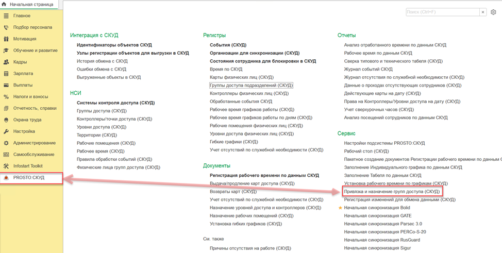Open Журнал событий СКУД report
Viewport: 502px width, 253px height.
click(368, 69)
